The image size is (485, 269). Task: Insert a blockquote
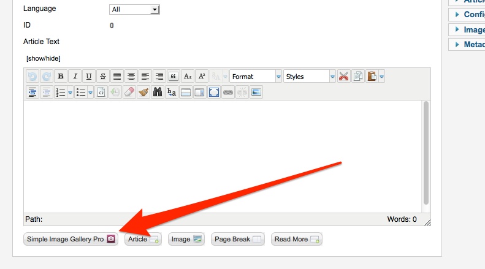click(173, 77)
